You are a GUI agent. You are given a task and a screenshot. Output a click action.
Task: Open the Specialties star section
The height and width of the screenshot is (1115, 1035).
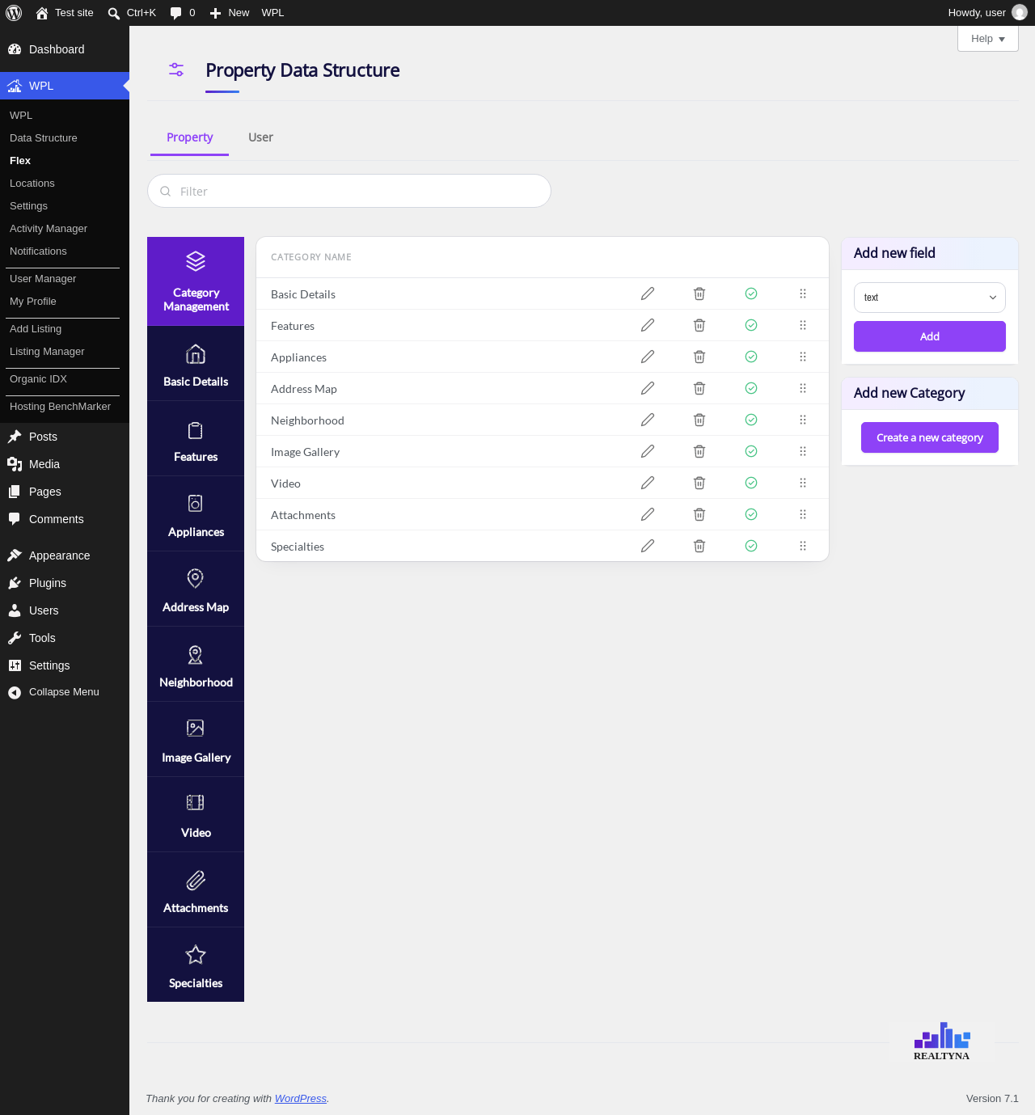[x=196, y=965]
